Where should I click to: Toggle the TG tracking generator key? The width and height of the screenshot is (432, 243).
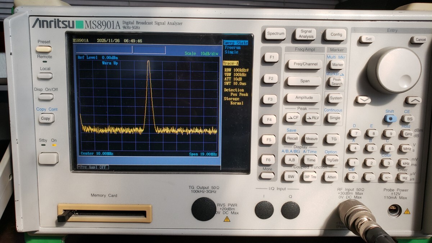[x=333, y=138]
